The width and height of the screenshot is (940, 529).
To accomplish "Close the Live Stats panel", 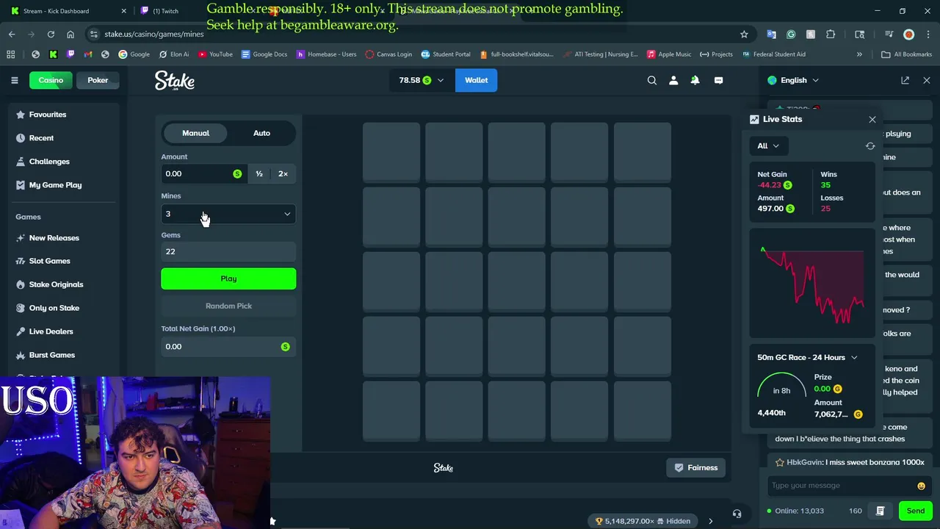I will click(872, 119).
